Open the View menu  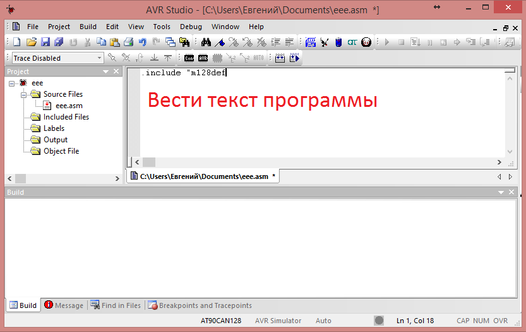tap(136, 27)
